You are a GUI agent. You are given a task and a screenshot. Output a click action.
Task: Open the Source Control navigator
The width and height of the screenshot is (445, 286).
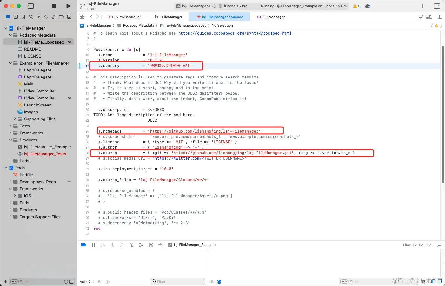tap(16, 17)
